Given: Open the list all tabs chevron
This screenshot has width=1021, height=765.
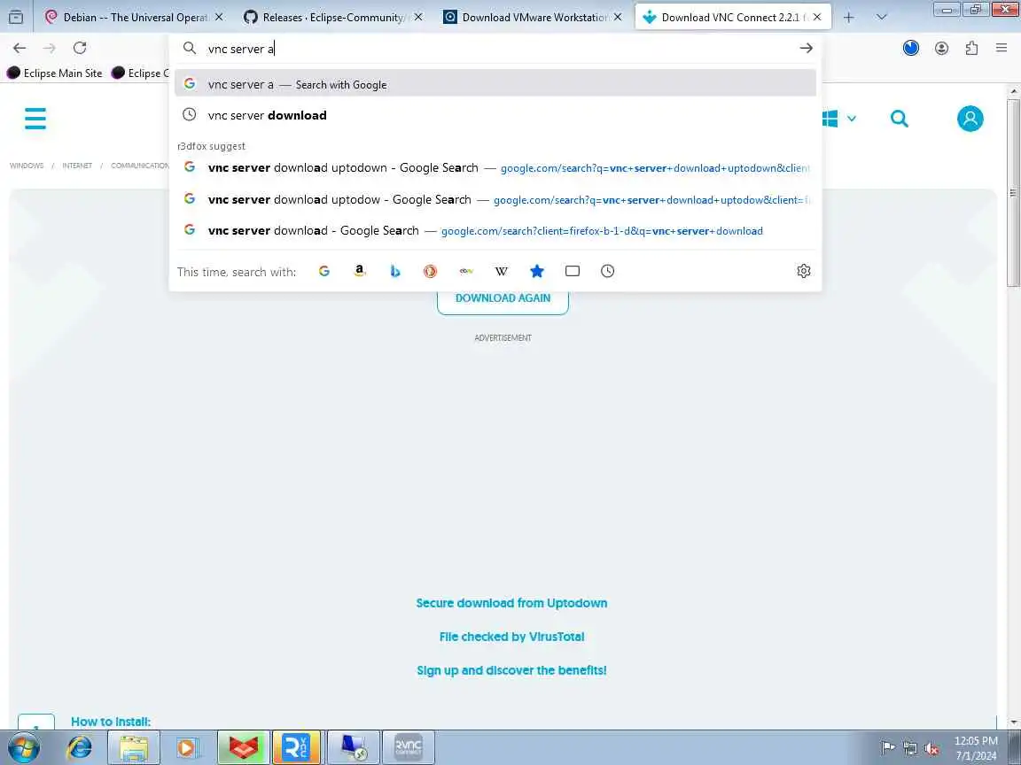Looking at the screenshot, I should coord(882,17).
